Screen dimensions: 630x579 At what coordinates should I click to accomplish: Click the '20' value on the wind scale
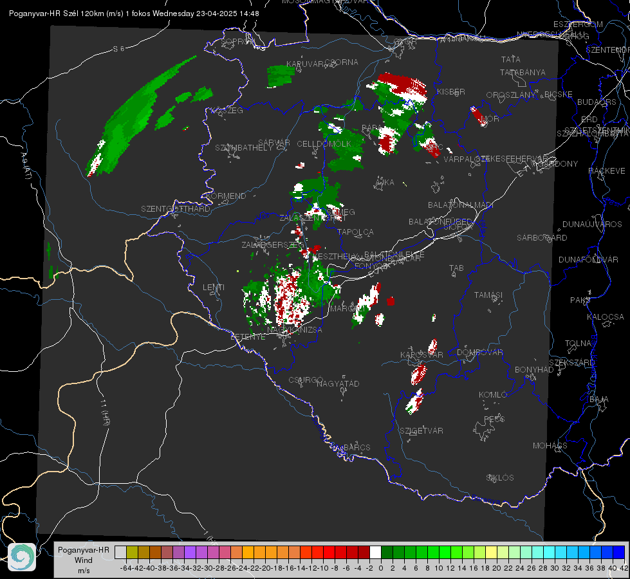click(497, 568)
